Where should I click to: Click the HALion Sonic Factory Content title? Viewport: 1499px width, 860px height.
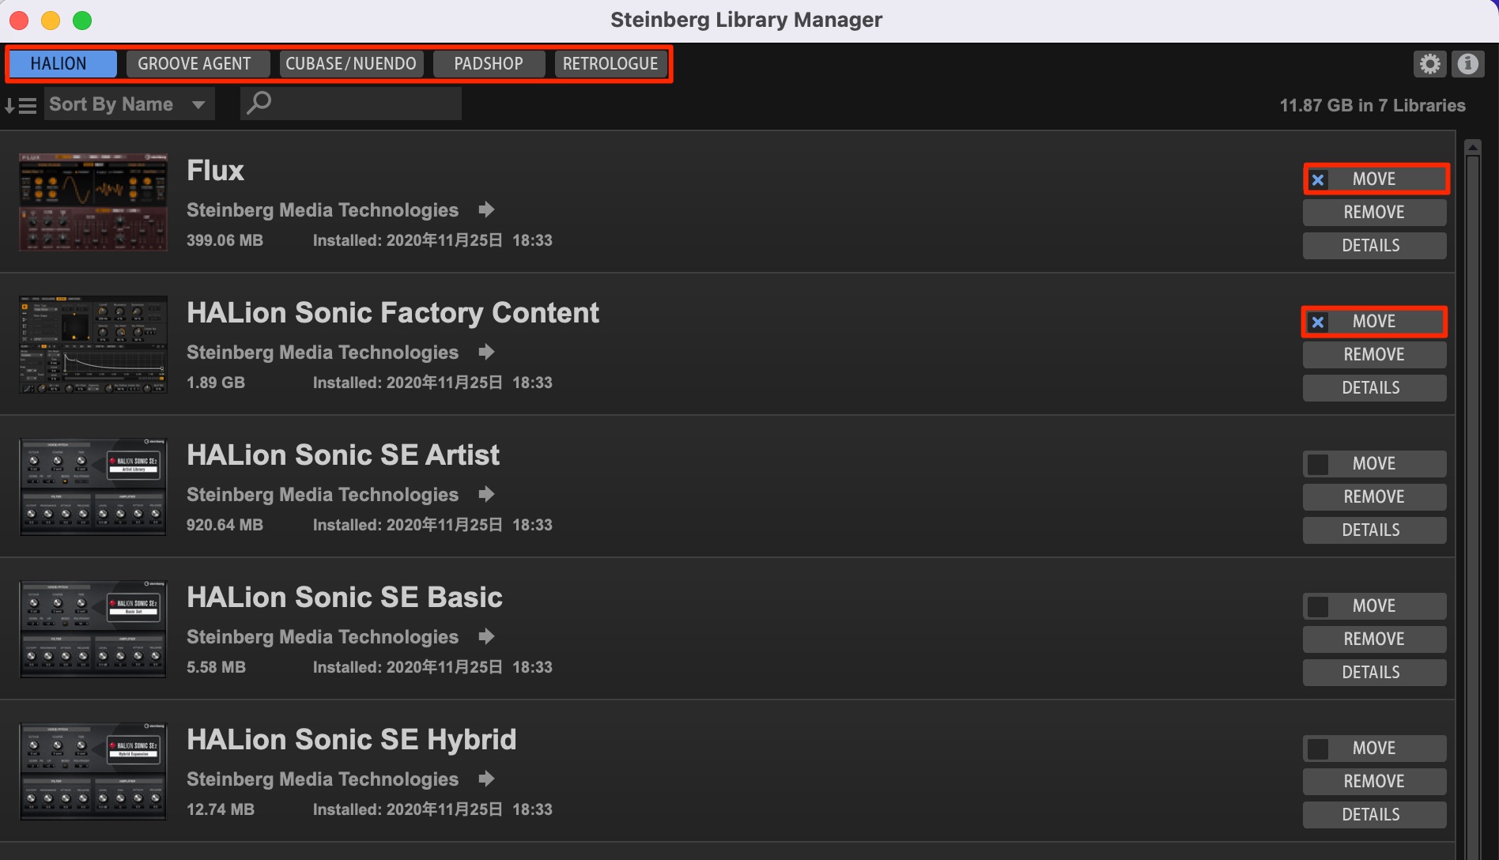pyautogui.click(x=393, y=313)
